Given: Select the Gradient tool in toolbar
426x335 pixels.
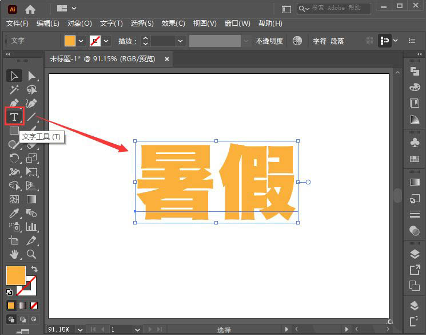Looking at the screenshot, I should (31, 199).
